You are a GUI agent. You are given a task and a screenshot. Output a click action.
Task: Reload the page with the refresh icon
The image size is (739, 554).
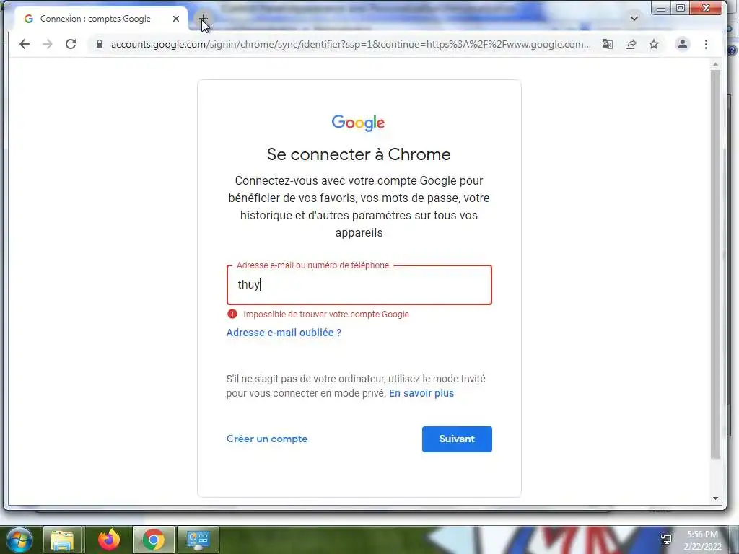[x=71, y=44]
